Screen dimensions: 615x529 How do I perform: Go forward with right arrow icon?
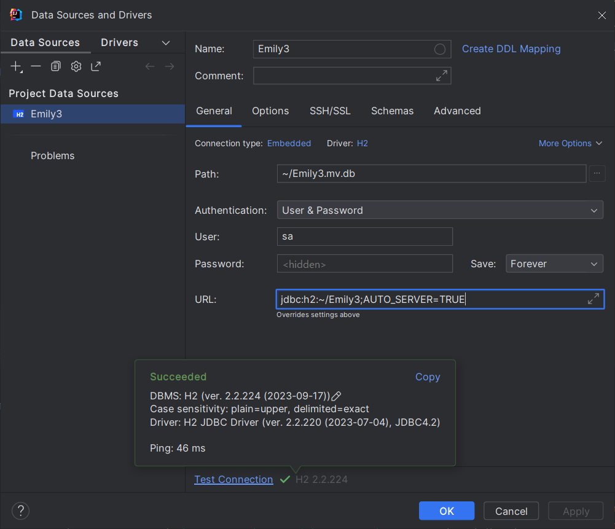[170, 66]
